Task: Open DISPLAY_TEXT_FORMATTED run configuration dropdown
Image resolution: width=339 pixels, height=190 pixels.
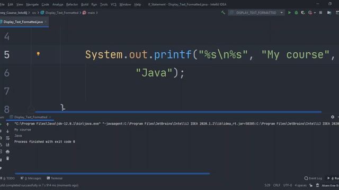Action: coord(256,13)
